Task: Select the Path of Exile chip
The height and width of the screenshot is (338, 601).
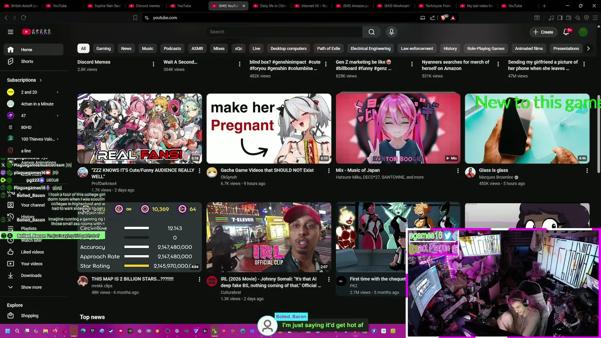Action: point(329,48)
